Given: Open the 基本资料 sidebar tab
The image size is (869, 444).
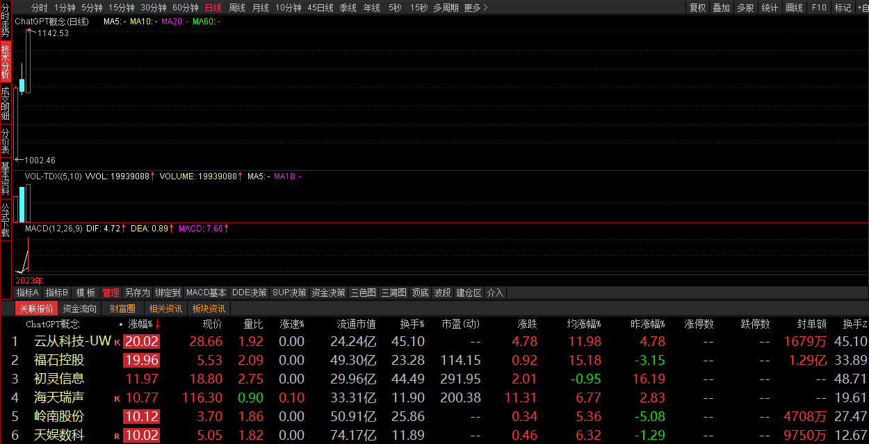Looking at the screenshot, I should (x=6, y=179).
